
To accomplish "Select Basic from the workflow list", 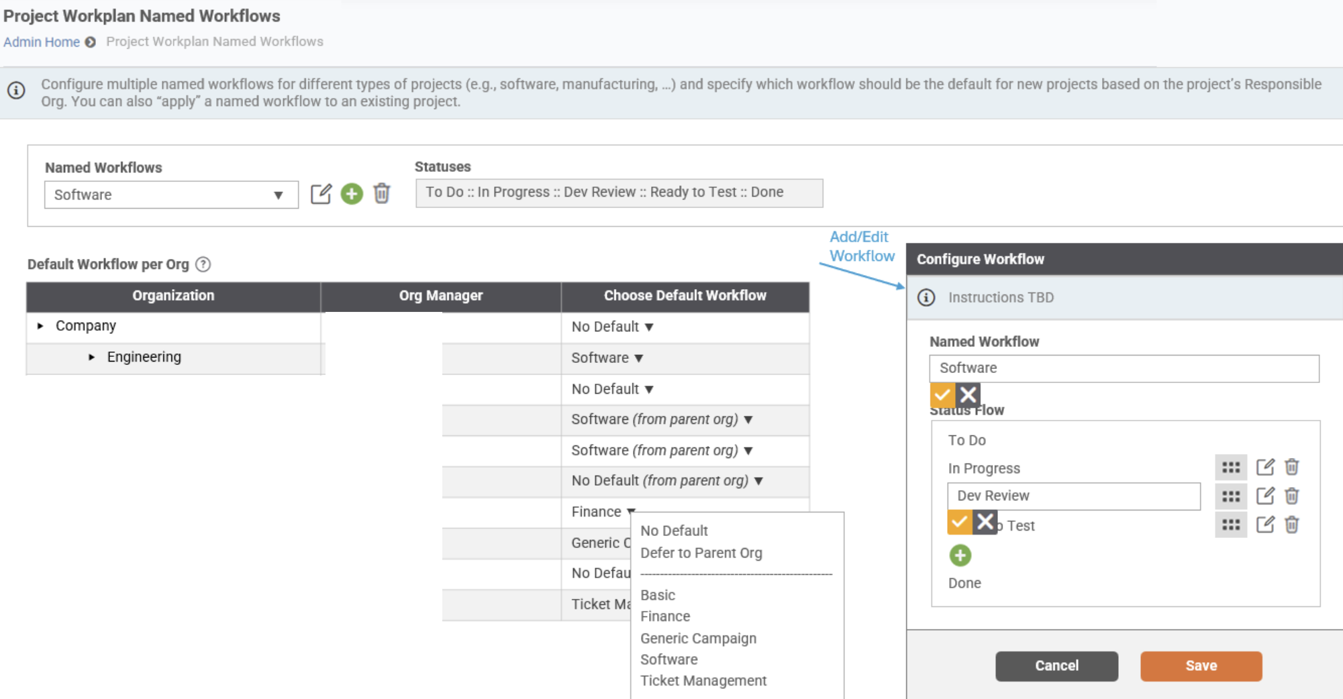I will point(658,594).
